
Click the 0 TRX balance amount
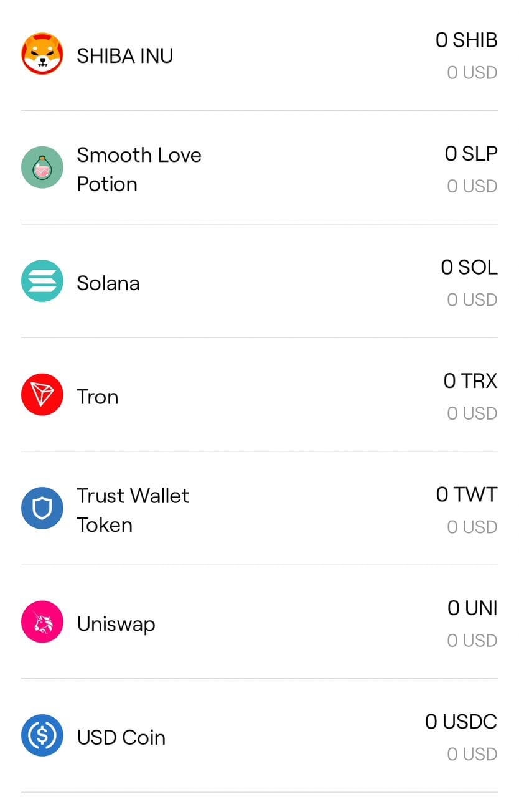tap(470, 381)
